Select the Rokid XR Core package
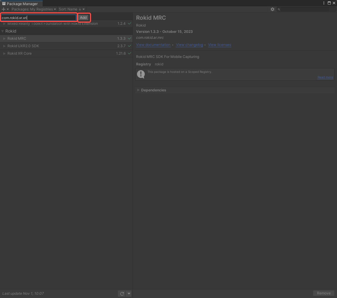Image resolution: width=337 pixels, height=298 pixels. [66, 53]
